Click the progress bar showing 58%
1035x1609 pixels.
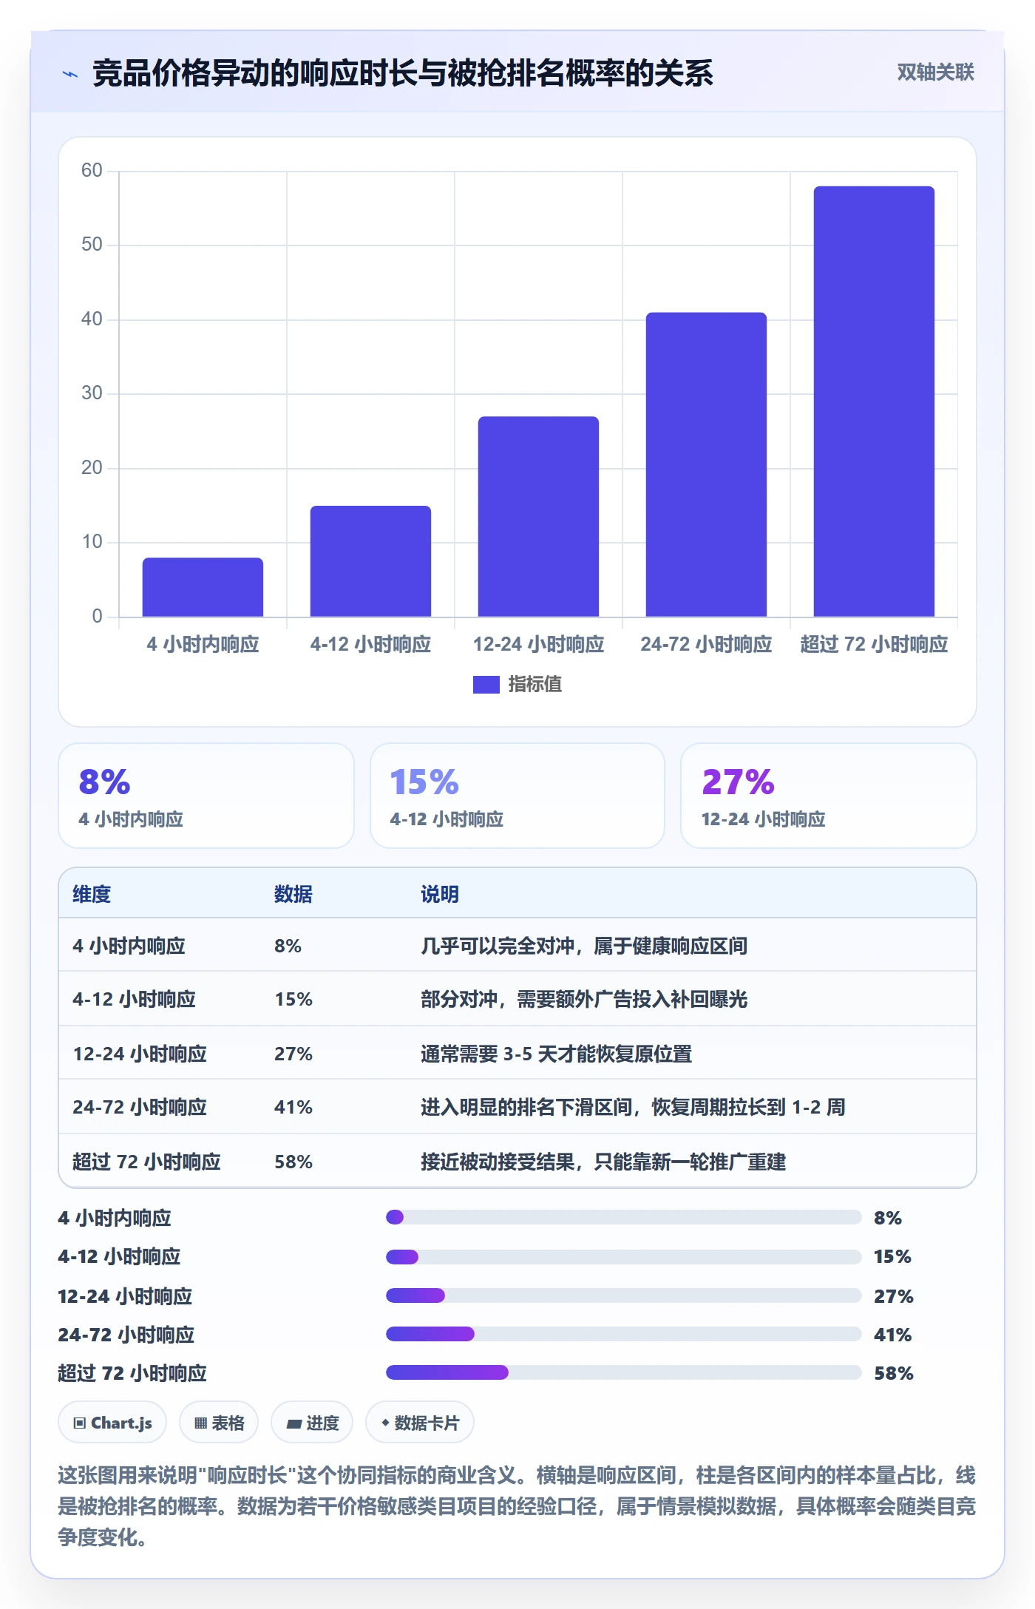(x=624, y=1372)
